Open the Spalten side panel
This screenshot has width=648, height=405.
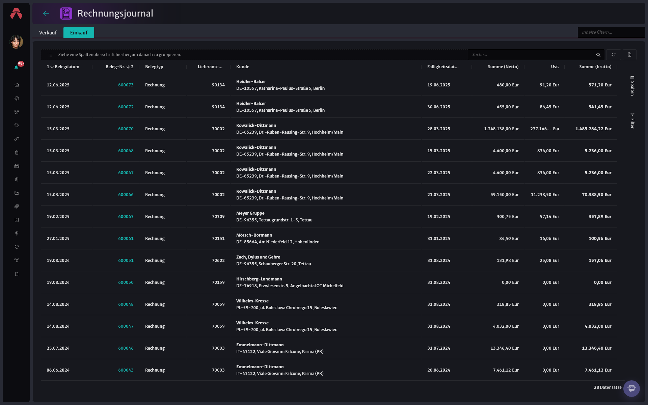click(x=632, y=86)
